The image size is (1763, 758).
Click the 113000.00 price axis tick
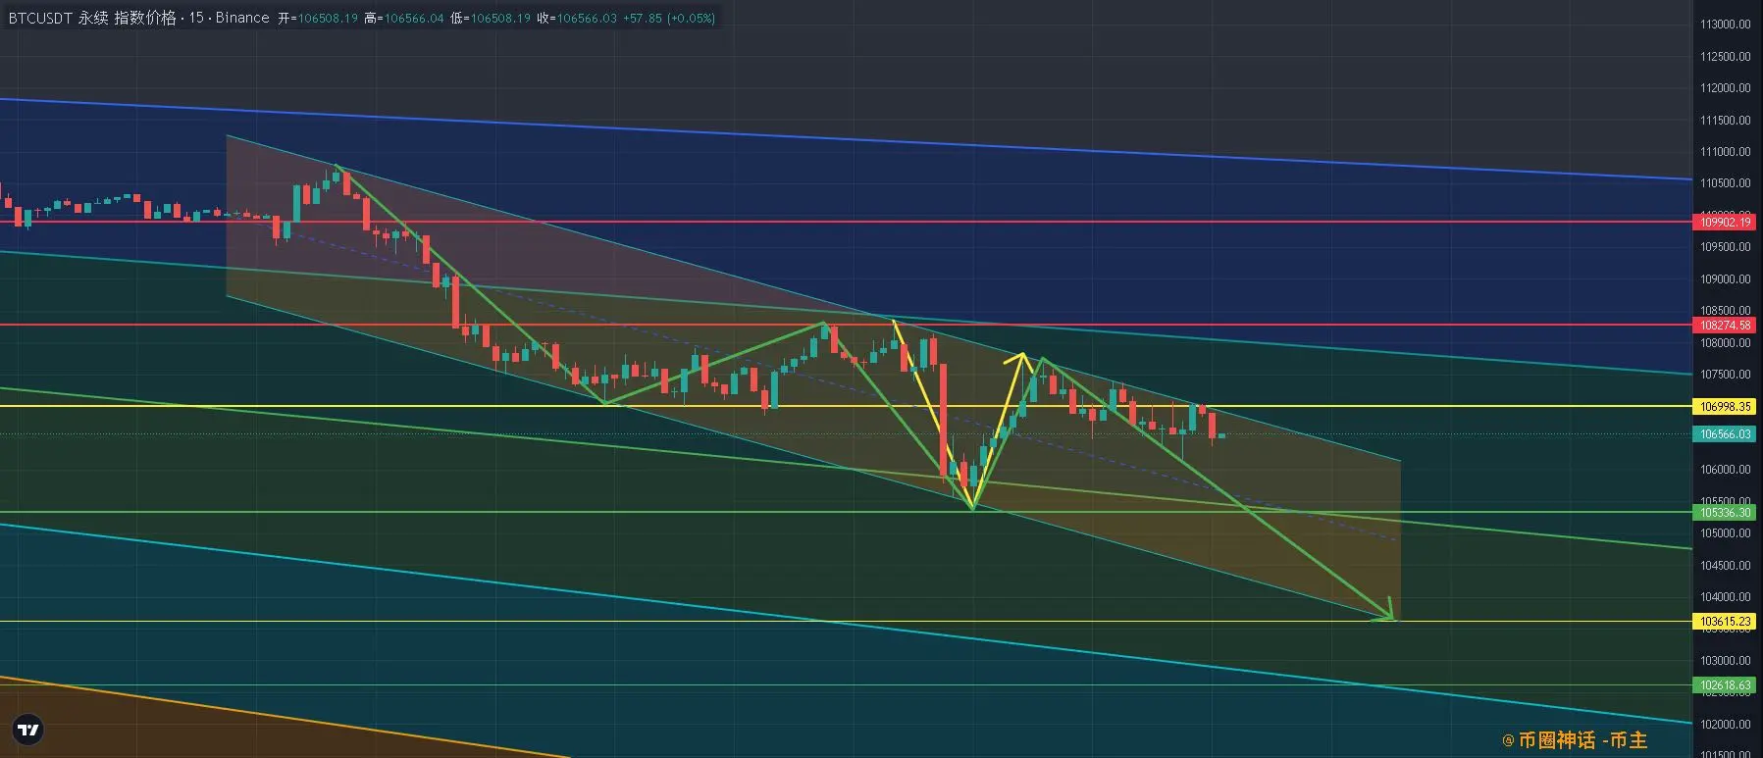click(x=1726, y=25)
